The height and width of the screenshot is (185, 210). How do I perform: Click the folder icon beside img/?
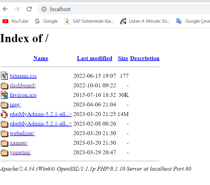click(x=4, y=105)
